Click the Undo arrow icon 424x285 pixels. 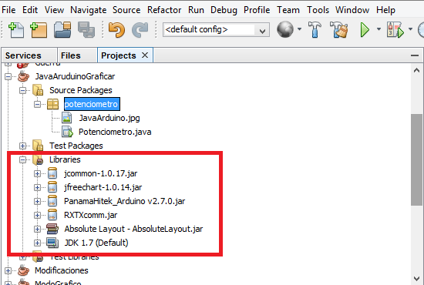116,30
